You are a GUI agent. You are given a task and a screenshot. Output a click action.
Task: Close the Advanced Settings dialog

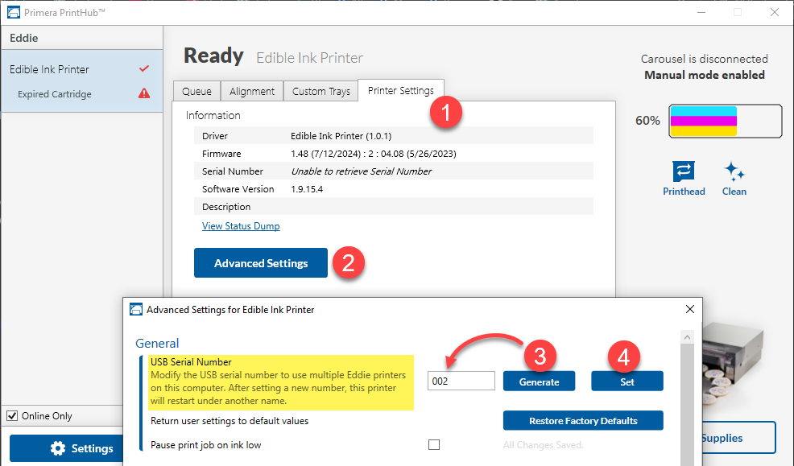tap(689, 309)
